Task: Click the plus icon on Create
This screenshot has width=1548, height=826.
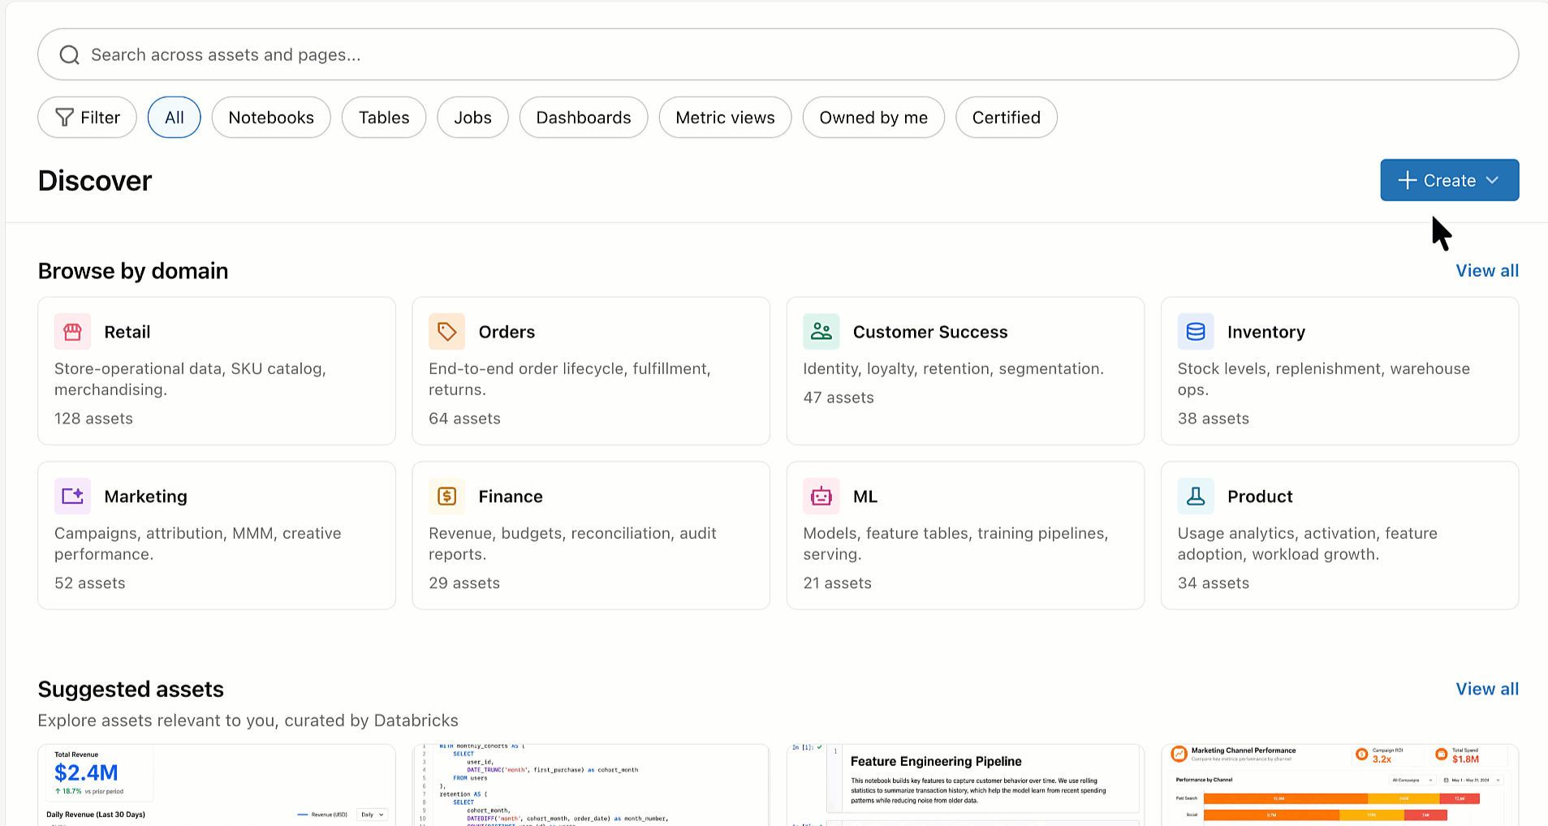Action: point(1408,180)
